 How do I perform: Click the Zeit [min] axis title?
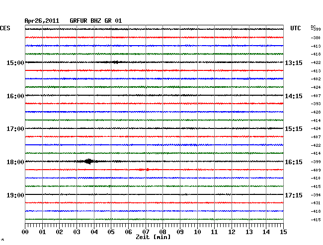[153, 237]
